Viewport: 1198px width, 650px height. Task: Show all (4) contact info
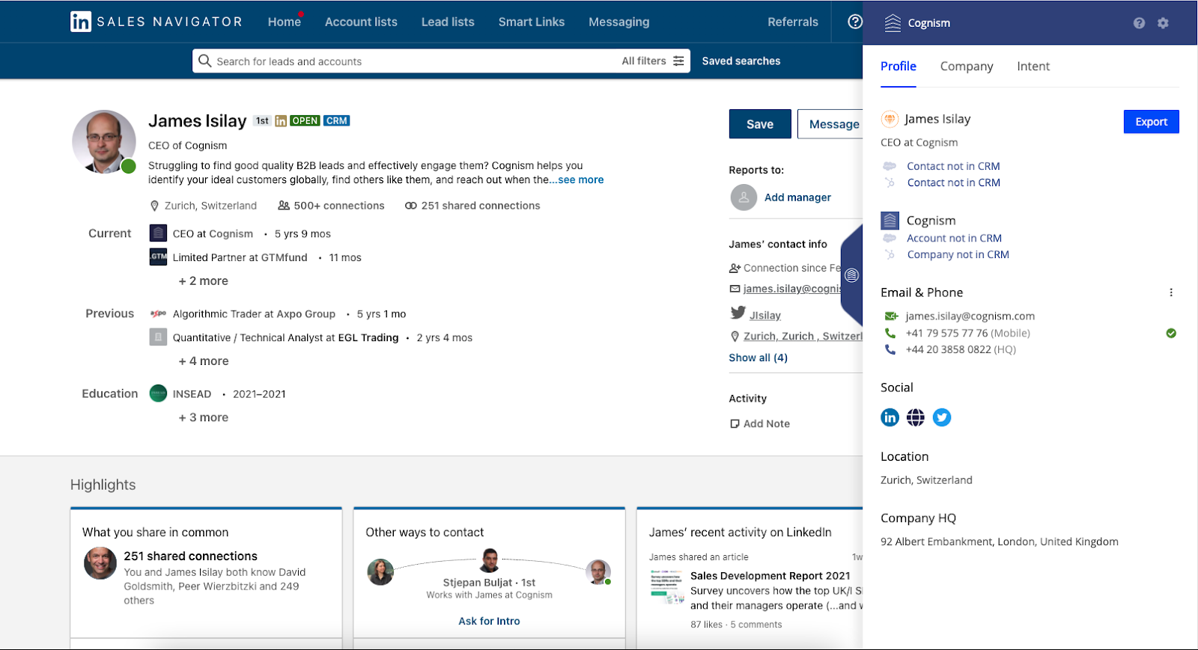(758, 358)
